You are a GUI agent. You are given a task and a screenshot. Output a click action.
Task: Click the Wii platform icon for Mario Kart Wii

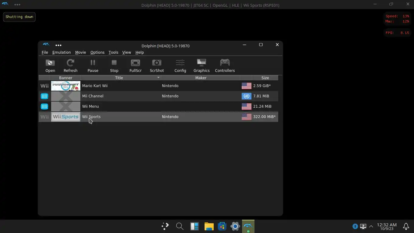(x=44, y=86)
